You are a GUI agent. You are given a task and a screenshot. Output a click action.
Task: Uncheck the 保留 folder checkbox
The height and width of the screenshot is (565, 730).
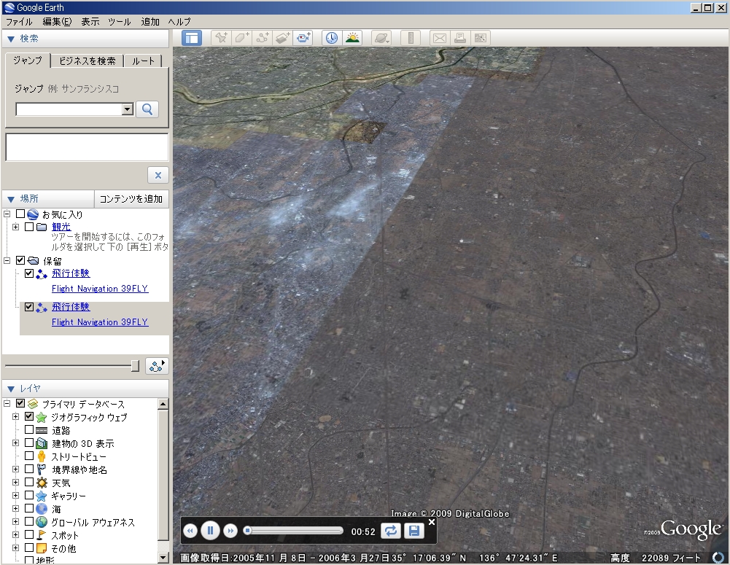(20, 260)
